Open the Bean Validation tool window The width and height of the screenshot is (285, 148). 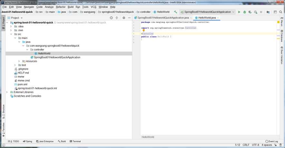point(282,55)
